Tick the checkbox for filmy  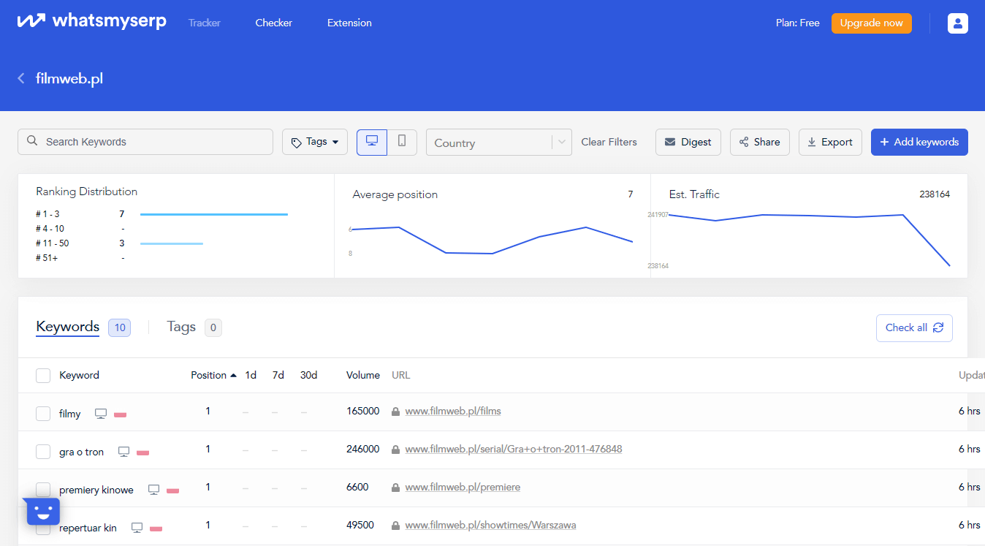pos(43,414)
